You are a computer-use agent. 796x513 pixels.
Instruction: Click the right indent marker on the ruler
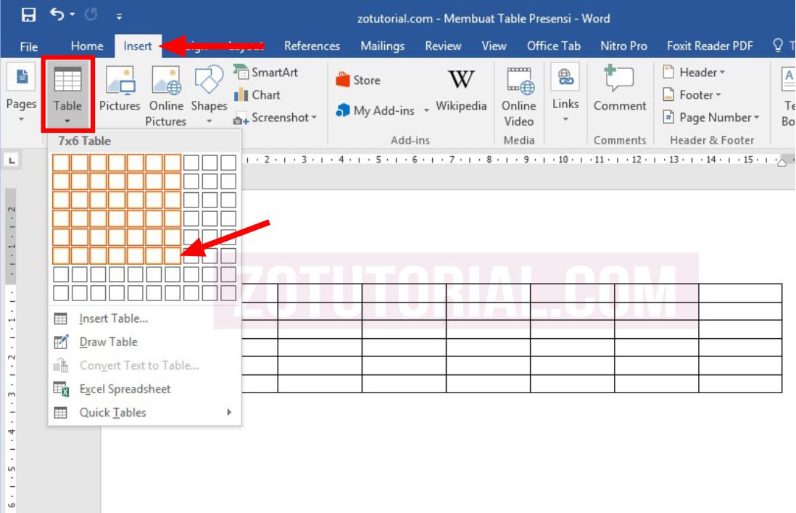tap(782, 162)
